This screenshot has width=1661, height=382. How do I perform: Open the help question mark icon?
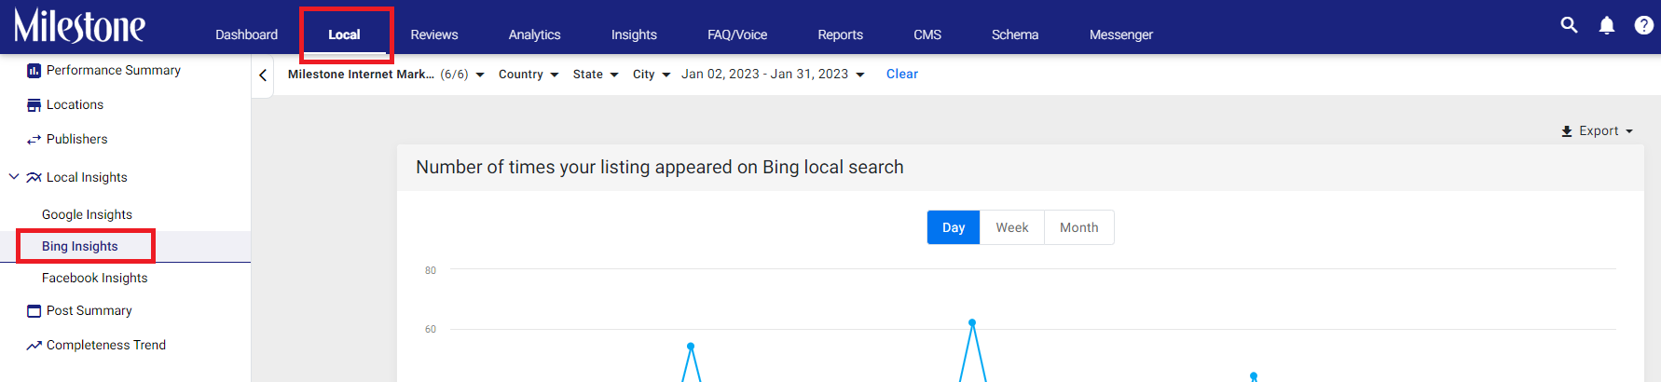tap(1644, 25)
